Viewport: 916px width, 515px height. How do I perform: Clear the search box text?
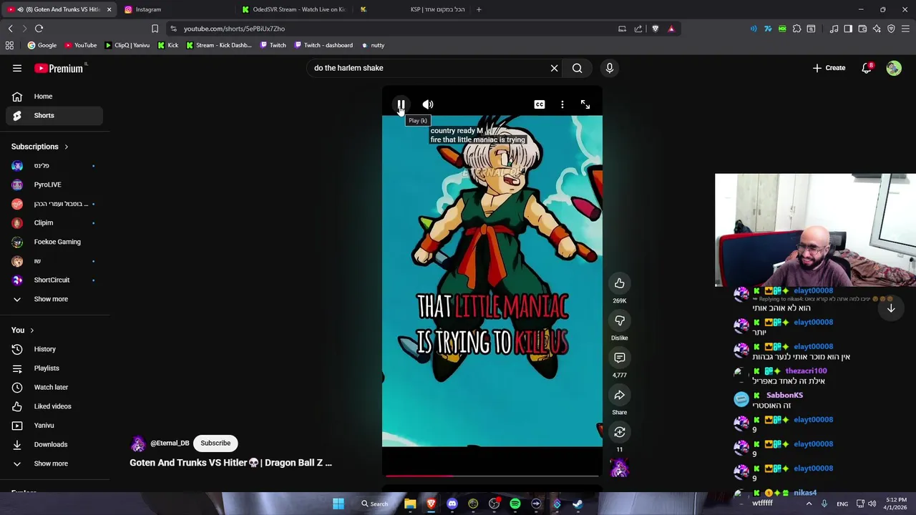(x=554, y=68)
